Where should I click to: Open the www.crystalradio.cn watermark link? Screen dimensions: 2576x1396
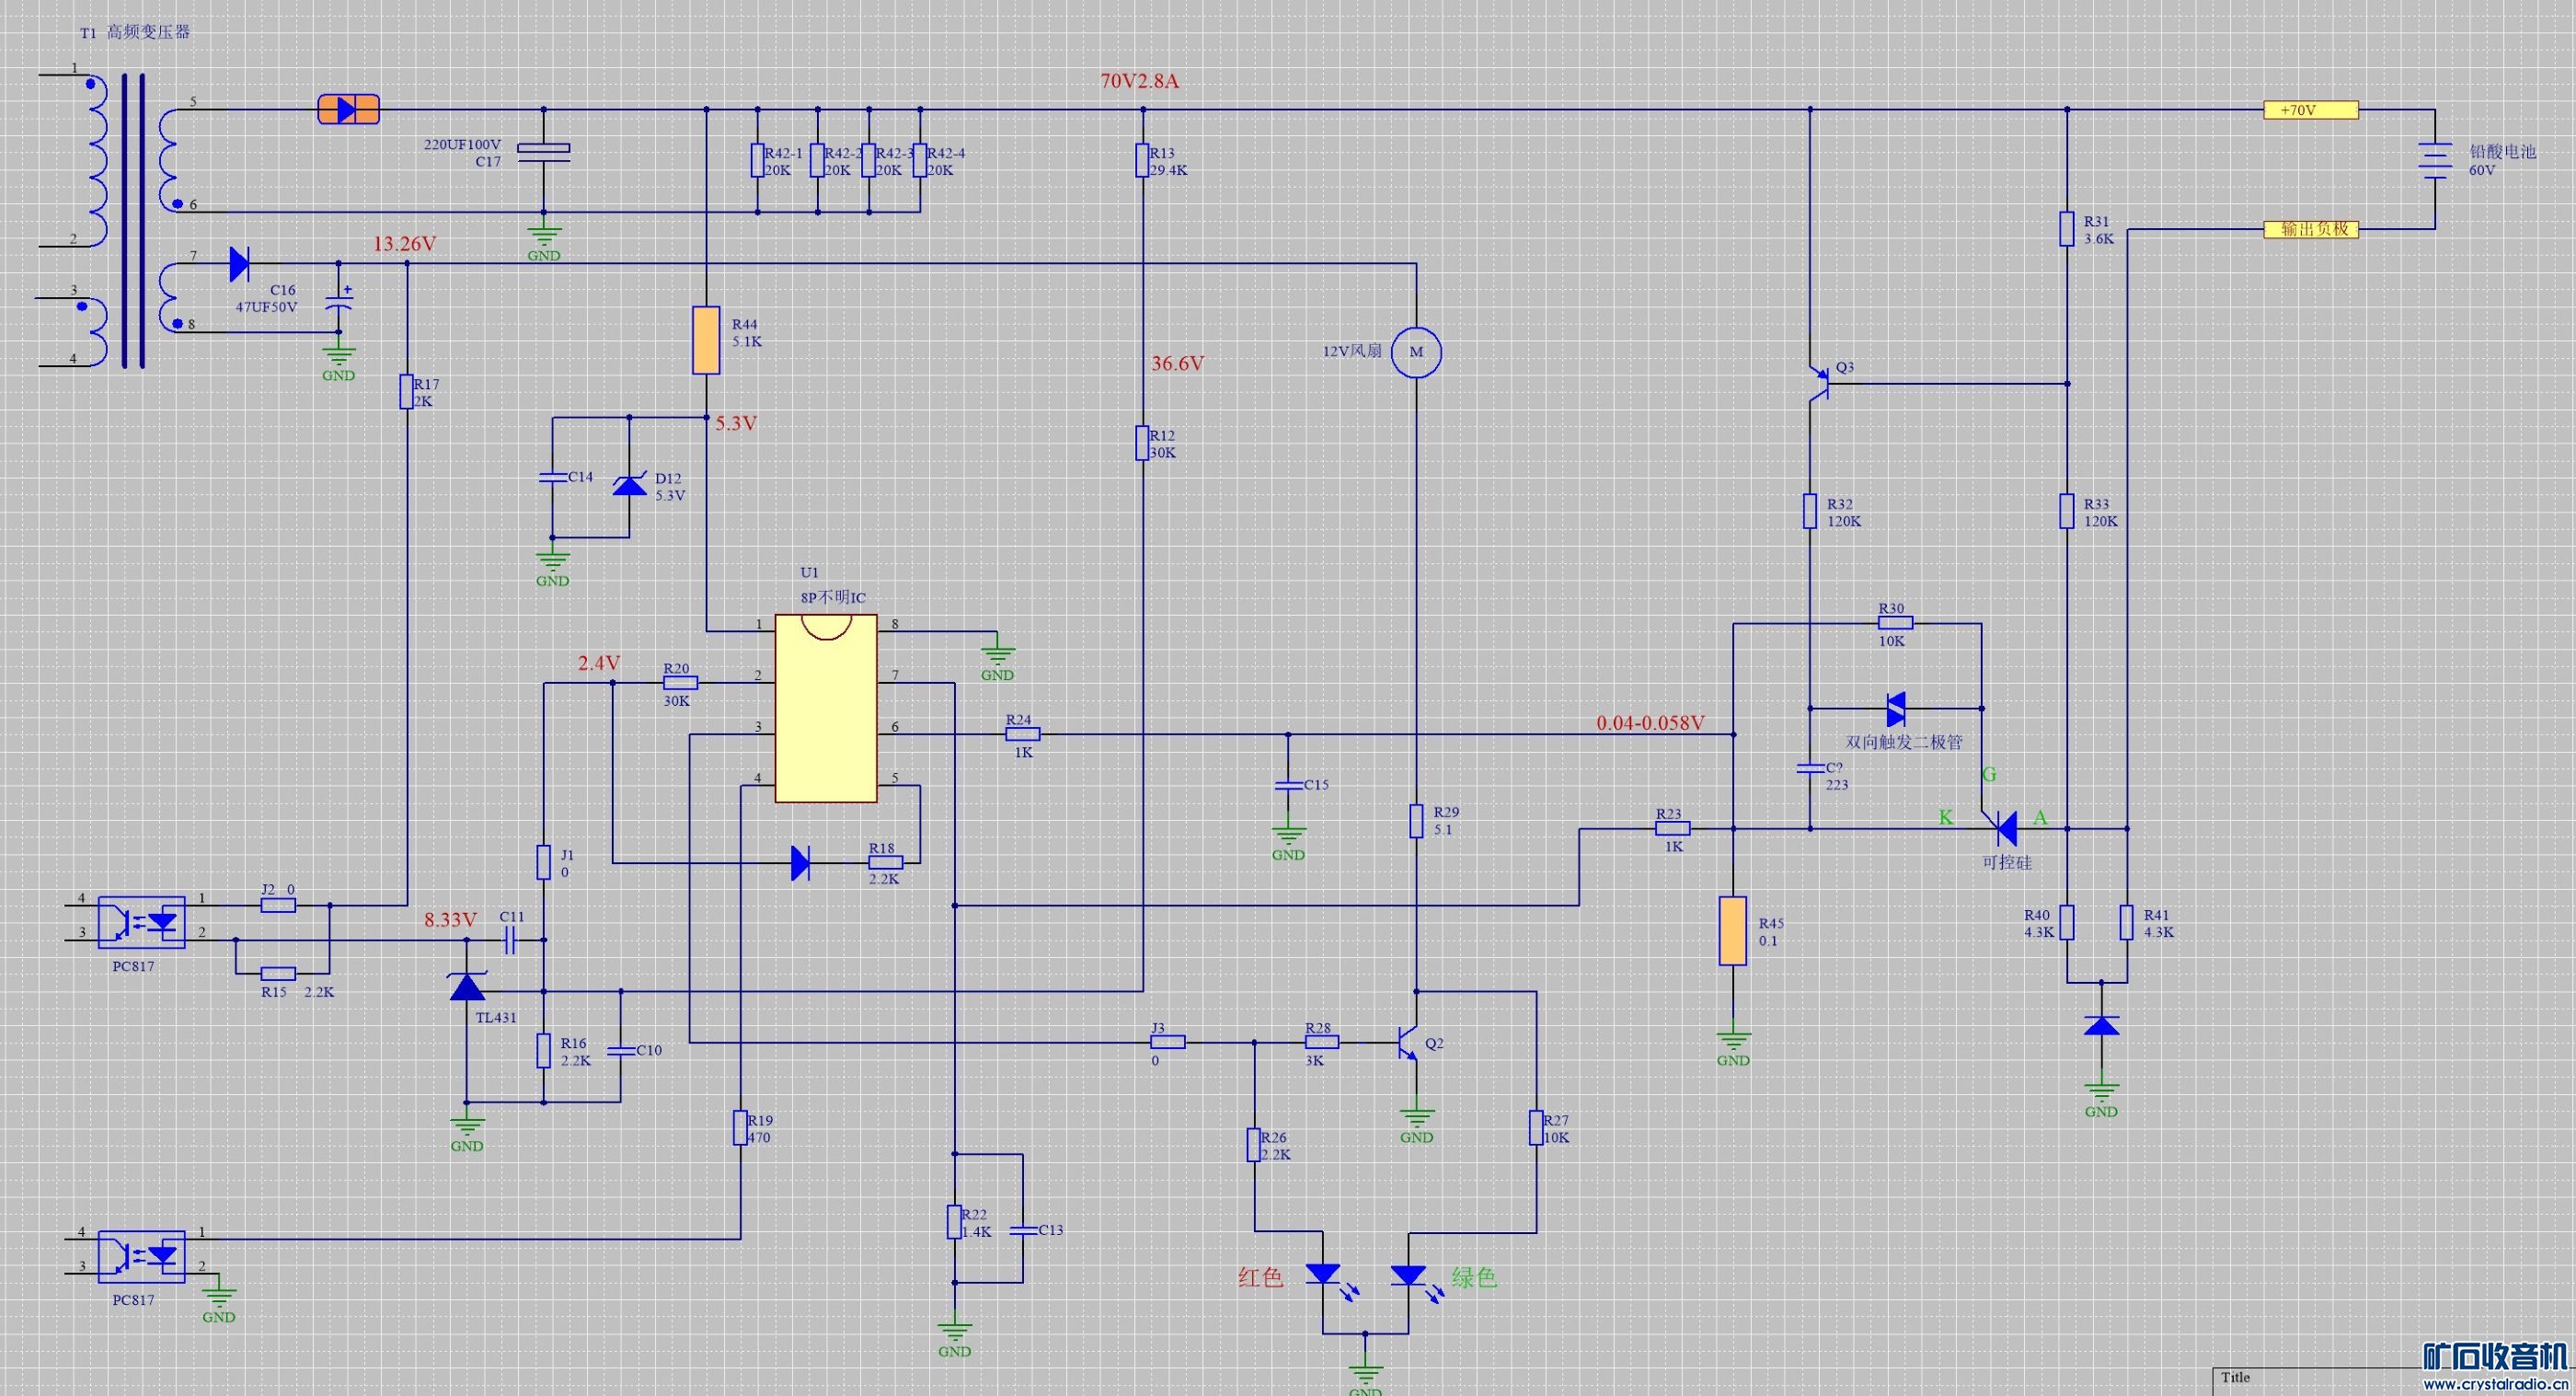pyautogui.click(x=2496, y=1385)
